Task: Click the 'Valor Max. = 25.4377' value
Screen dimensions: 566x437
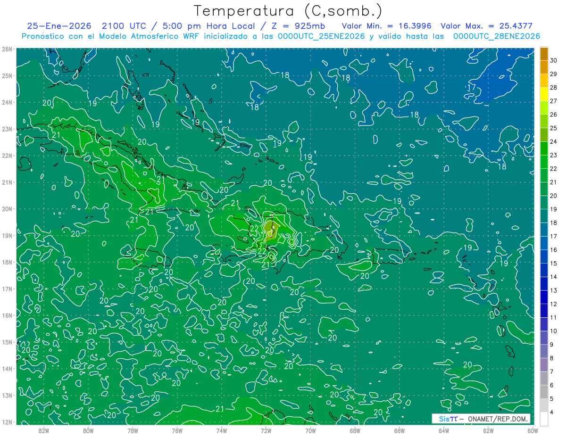Action: [x=486, y=26]
